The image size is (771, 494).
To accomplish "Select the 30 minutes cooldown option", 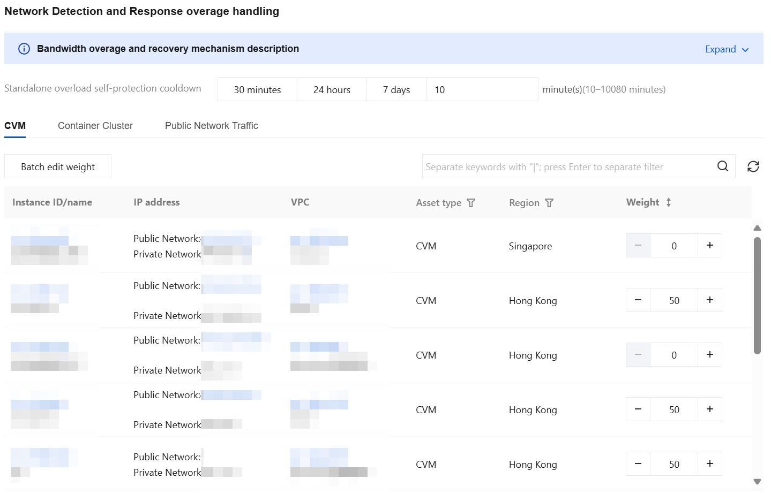I will [257, 89].
